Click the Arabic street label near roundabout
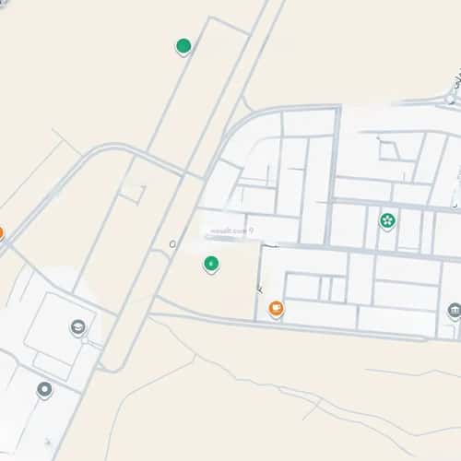Image resolution: width=461 pixels, height=461 pixels. [x=457, y=79]
